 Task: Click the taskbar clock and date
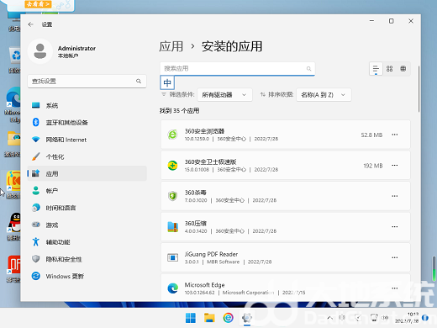click(407, 318)
